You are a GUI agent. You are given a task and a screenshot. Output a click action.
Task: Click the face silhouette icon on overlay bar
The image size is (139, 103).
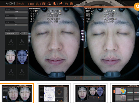[x=81, y=78]
